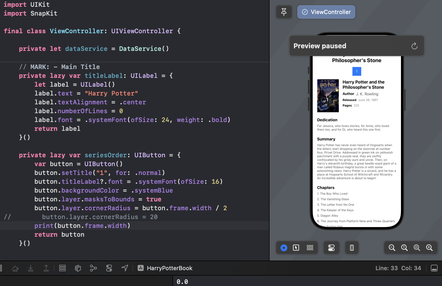Click the Dedication heading in preview
Viewport: 442px width, 286px height.
pos(327,120)
